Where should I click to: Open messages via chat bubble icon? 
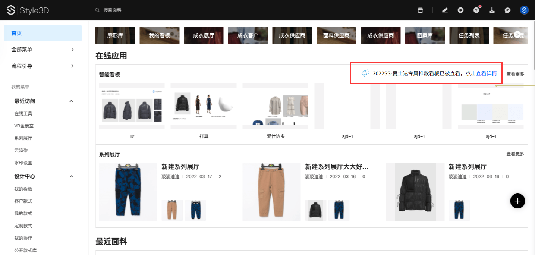[507, 10]
